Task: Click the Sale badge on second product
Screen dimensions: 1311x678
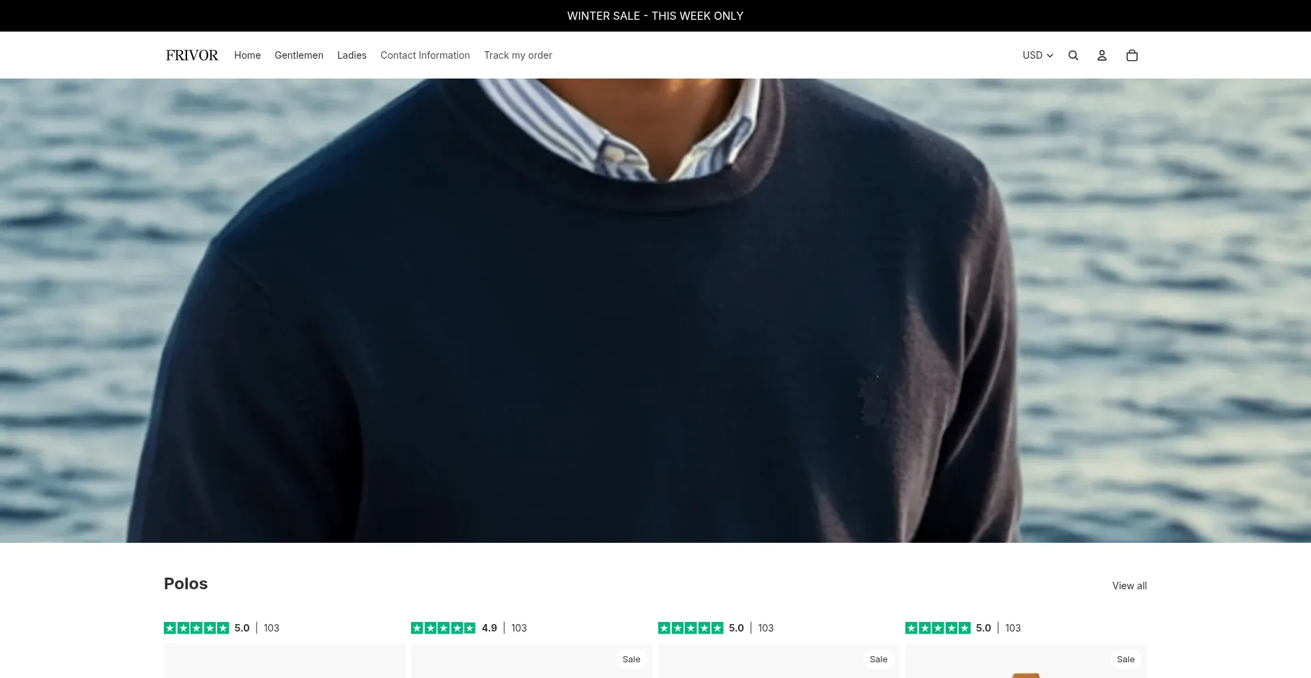Action: 631,659
